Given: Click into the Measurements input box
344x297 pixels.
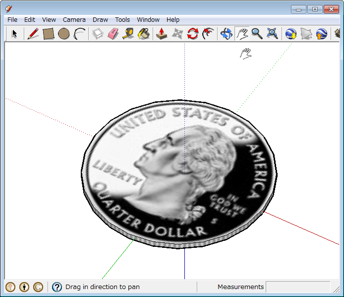Looking at the screenshot, I should (298, 287).
